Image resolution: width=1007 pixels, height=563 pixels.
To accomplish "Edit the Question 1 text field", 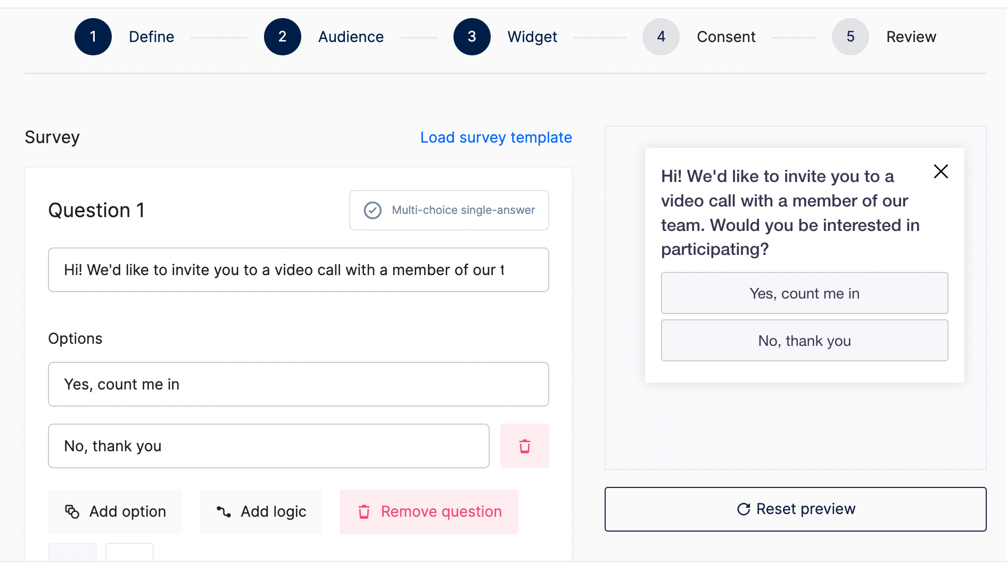I will 298,270.
